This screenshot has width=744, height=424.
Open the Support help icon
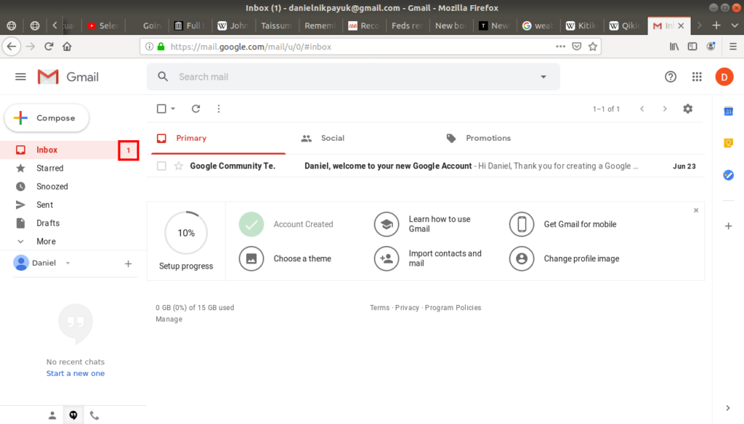[x=670, y=77]
